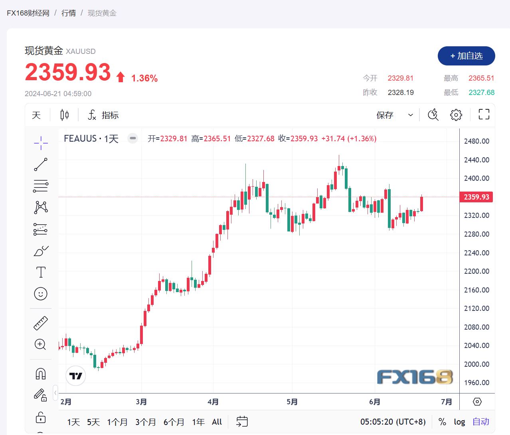The width and height of the screenshot is (510, 435).
Task: Click the zoom in tool
Action: (41, 344)
